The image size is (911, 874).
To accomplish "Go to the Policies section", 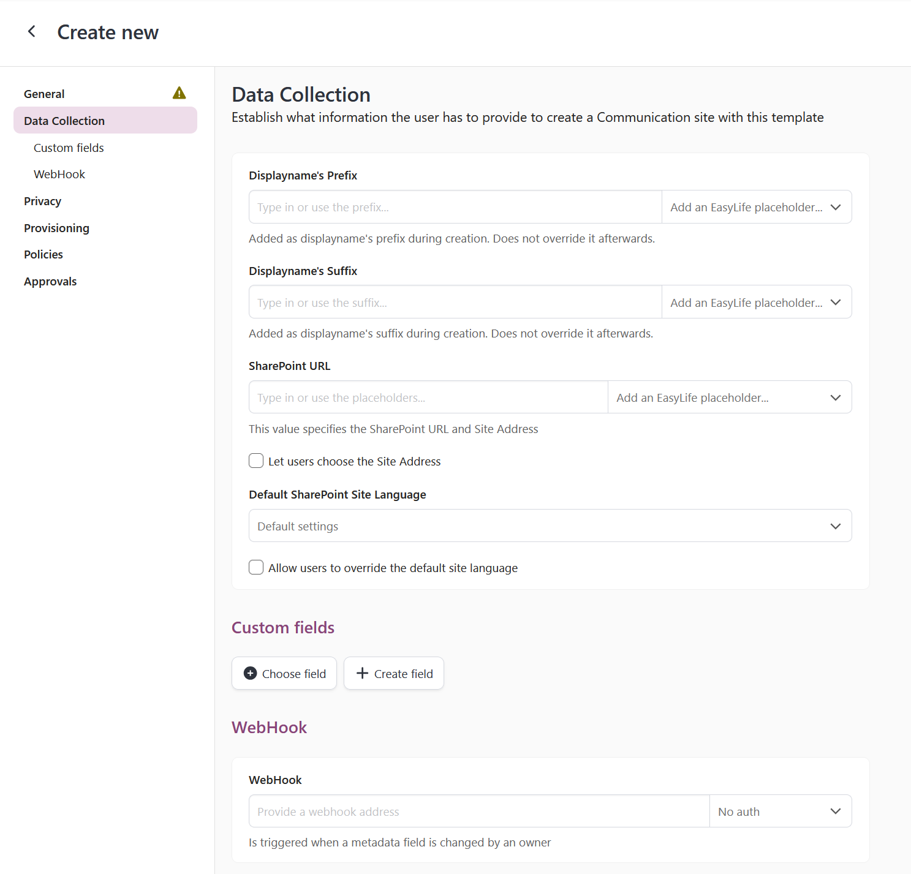I will (x=43, y=254).
